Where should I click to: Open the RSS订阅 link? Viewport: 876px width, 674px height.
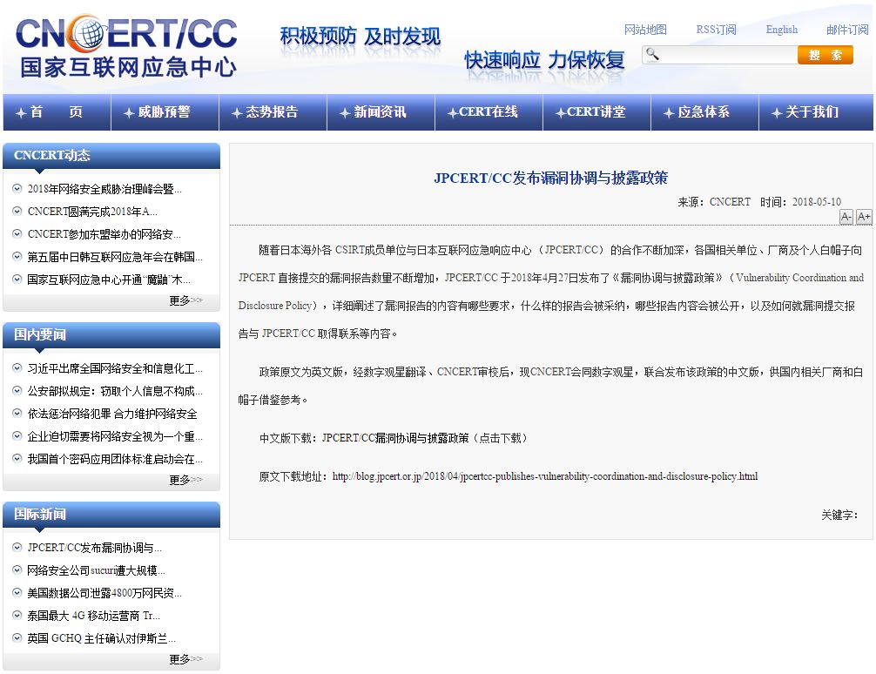tap(717, 30)
